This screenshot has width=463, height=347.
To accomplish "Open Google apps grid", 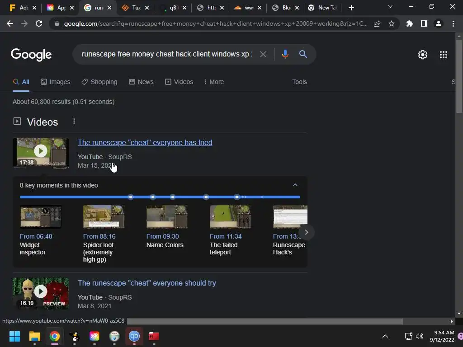I will [444, 55].
